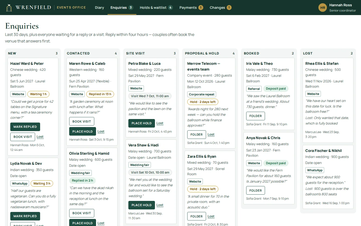Open the Cora Fischer & Nikhil card title
361x226 pixels.
(x=323, y=151)
